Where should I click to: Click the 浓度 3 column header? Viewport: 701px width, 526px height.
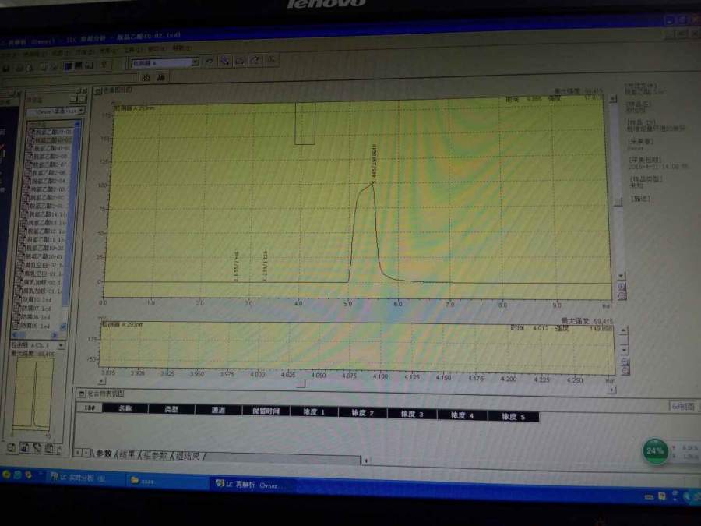pos(412,415)
